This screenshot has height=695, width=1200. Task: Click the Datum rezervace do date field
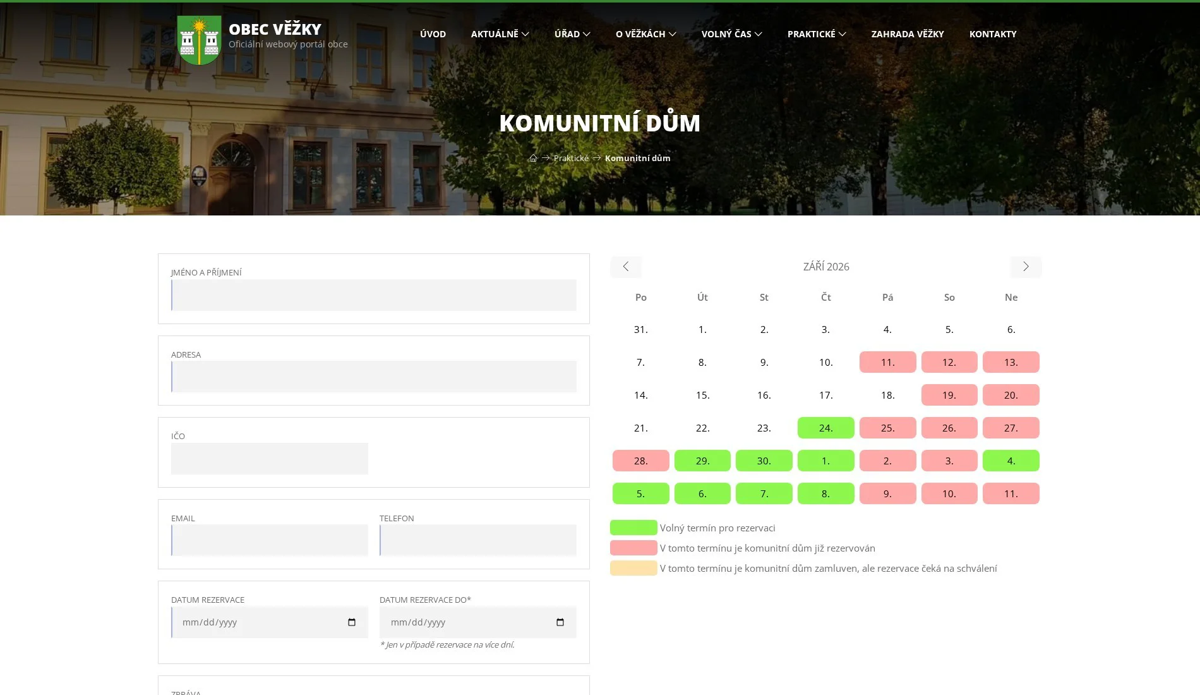[478, 622]
